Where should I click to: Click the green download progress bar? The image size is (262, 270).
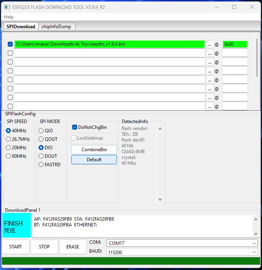131,261
